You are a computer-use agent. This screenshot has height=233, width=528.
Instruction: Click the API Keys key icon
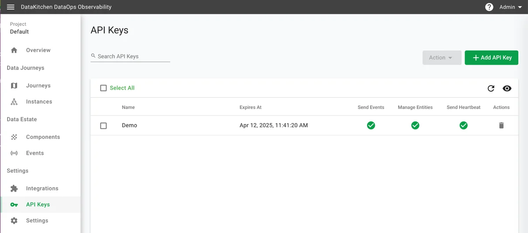point(14,204)
